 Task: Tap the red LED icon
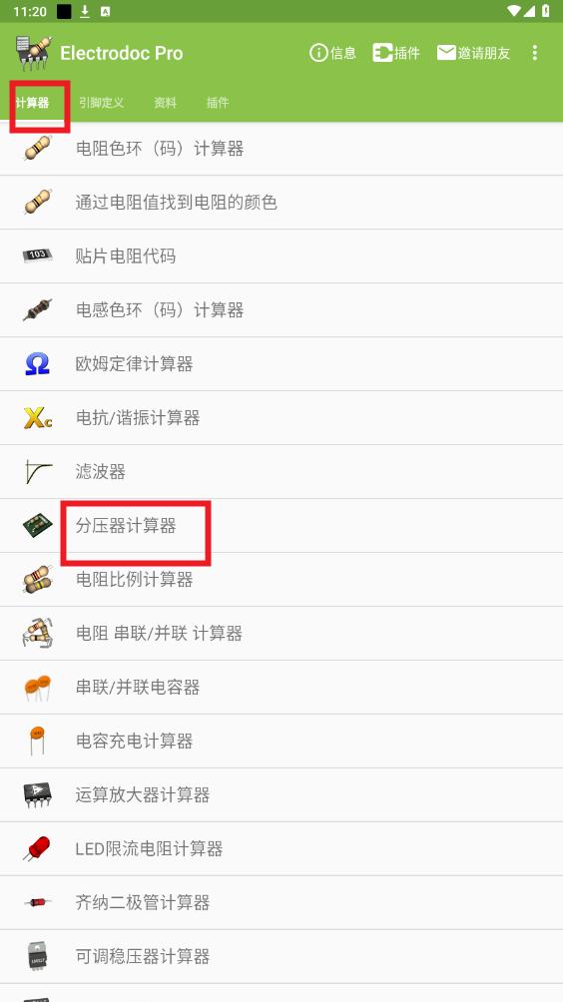[37, 848]
